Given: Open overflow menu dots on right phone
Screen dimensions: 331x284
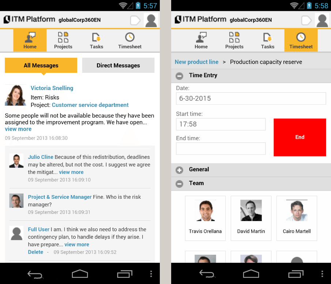Looking at the screenshot, I should tap(322, 274).
